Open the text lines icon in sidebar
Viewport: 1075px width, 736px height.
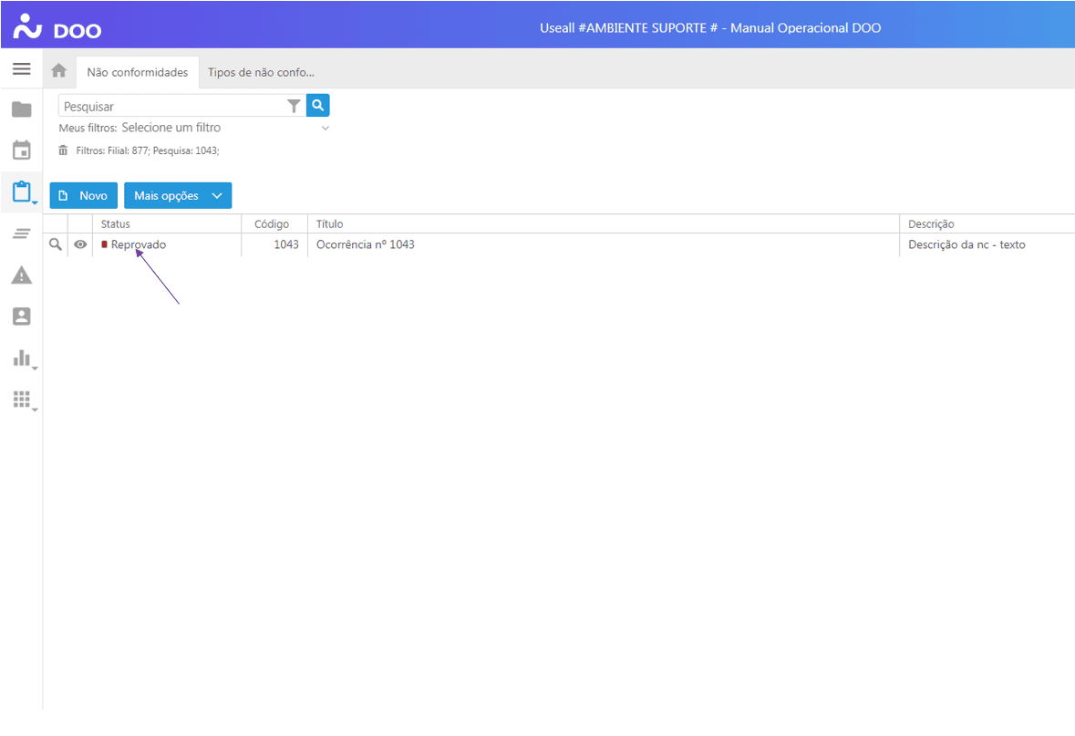coord(21,233)
